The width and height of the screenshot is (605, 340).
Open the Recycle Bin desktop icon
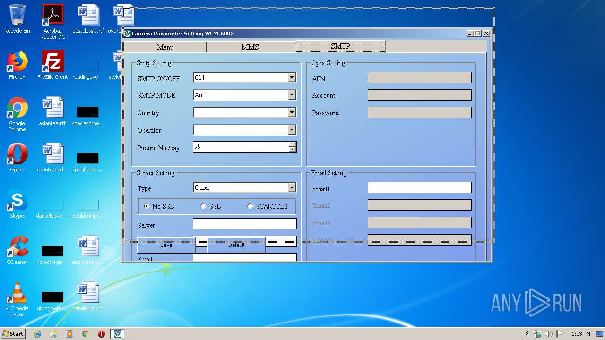pyautogui.click(x=17, y=19)
